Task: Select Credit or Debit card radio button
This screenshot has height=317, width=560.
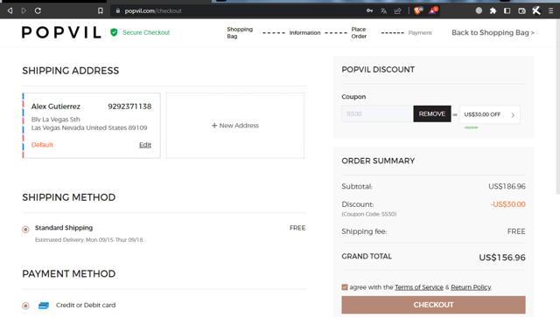Action: point(25,306)
